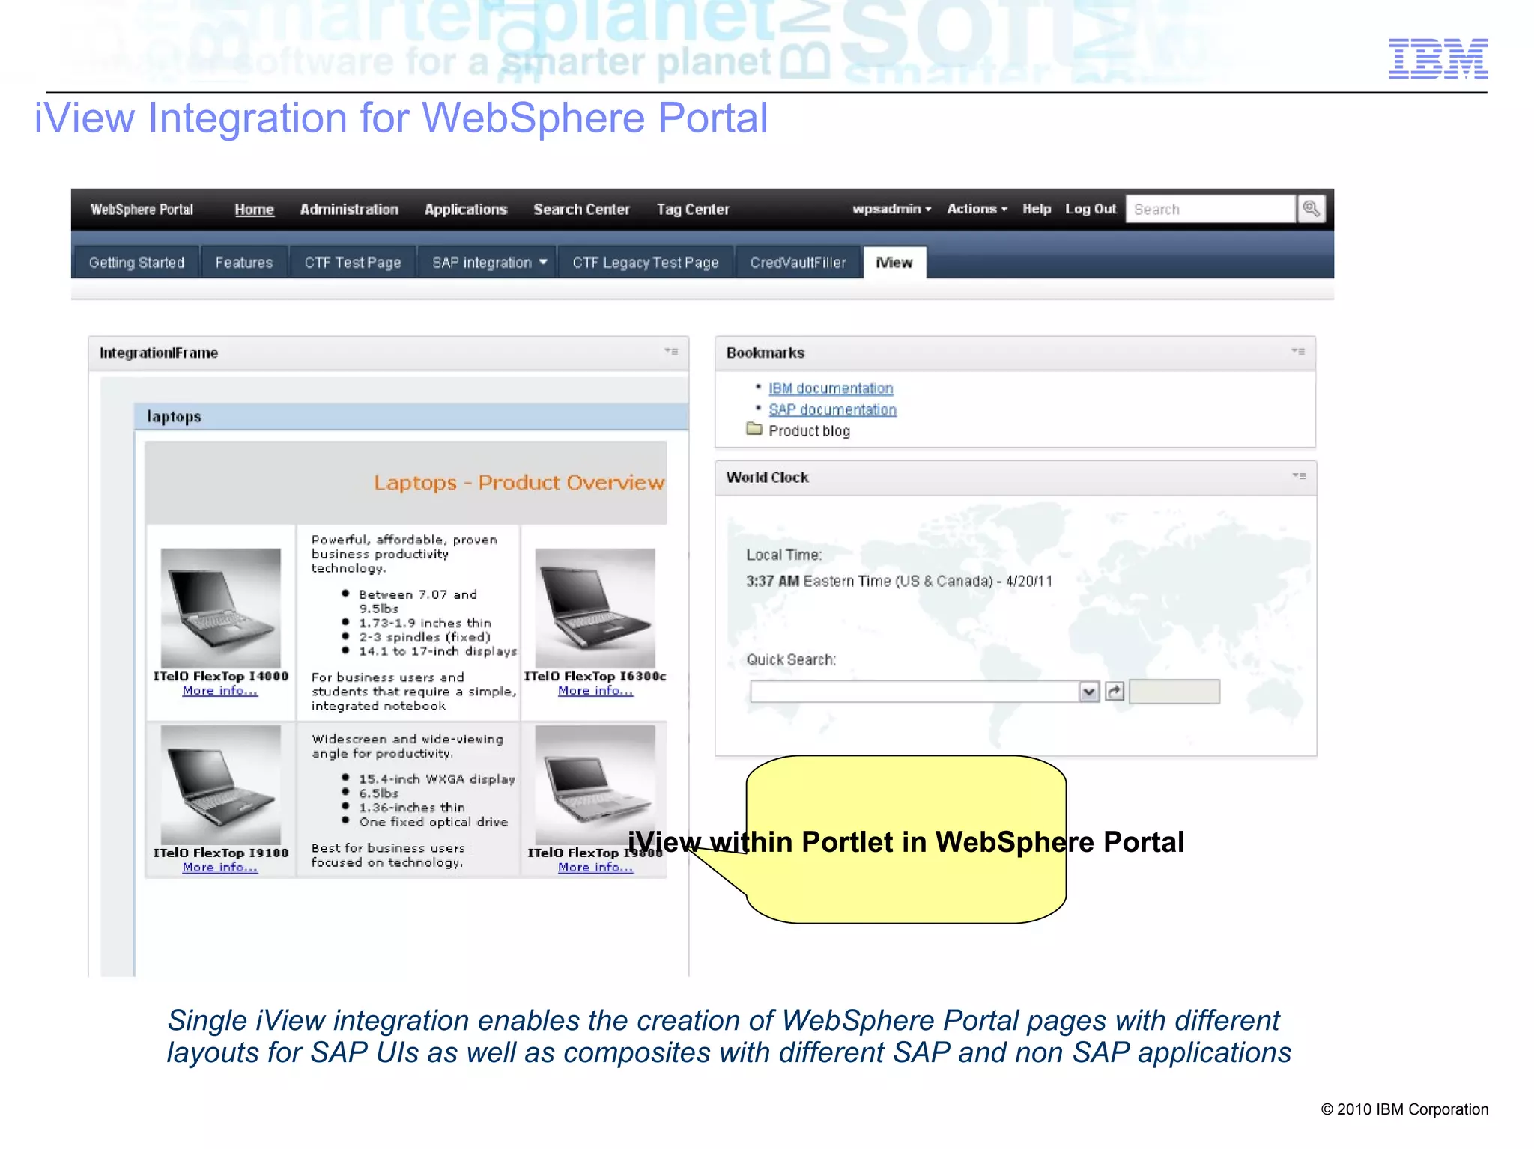Click the laptops iView header bar

412,416
